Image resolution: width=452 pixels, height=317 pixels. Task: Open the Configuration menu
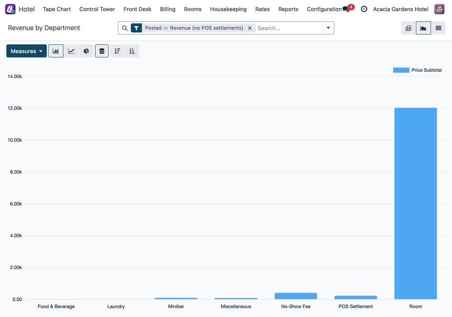(324, 9)
